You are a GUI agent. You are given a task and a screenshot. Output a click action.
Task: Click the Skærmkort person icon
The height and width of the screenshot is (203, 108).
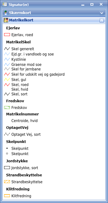click(x=6, y=13)
